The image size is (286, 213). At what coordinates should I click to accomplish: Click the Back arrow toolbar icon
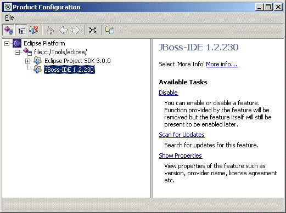pyautogui.click(x=63, y=30)
